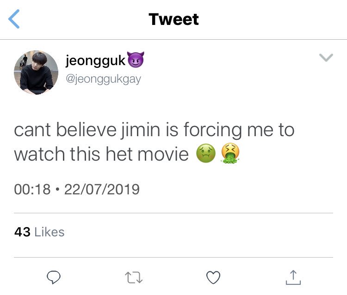Tap the retweet arrows icon

pos(134,277)
